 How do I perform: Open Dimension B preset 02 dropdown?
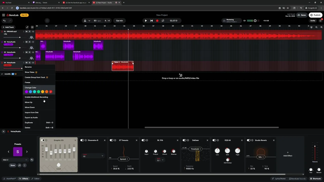coord(93,156)
